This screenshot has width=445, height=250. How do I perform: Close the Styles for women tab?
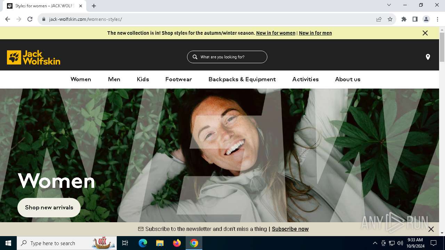coord(81,6)
